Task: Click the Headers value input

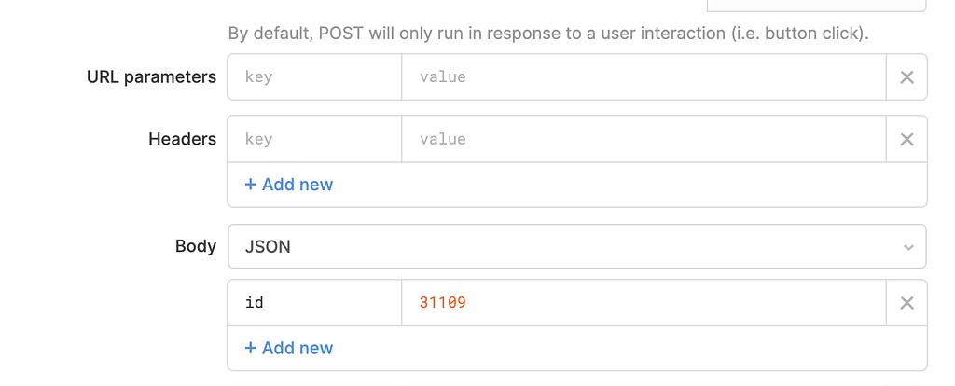Action: (644, 140)
